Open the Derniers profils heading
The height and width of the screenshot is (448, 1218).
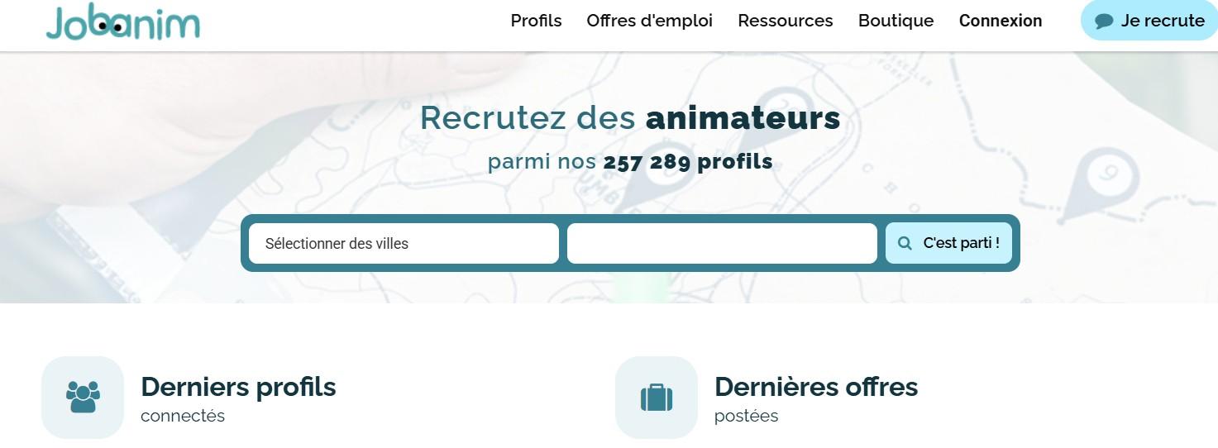click(x=238, y=387)
